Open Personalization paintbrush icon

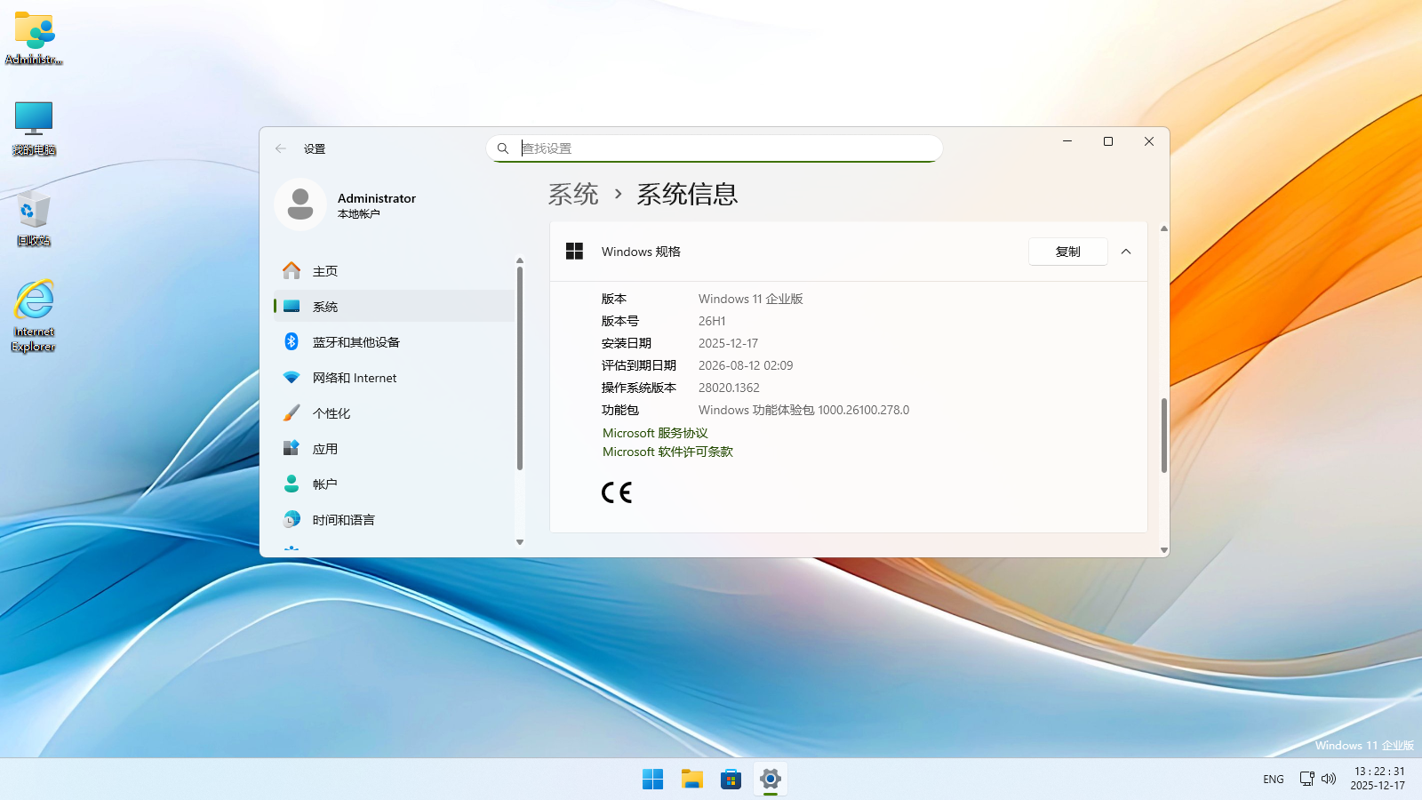coord(292,412)
